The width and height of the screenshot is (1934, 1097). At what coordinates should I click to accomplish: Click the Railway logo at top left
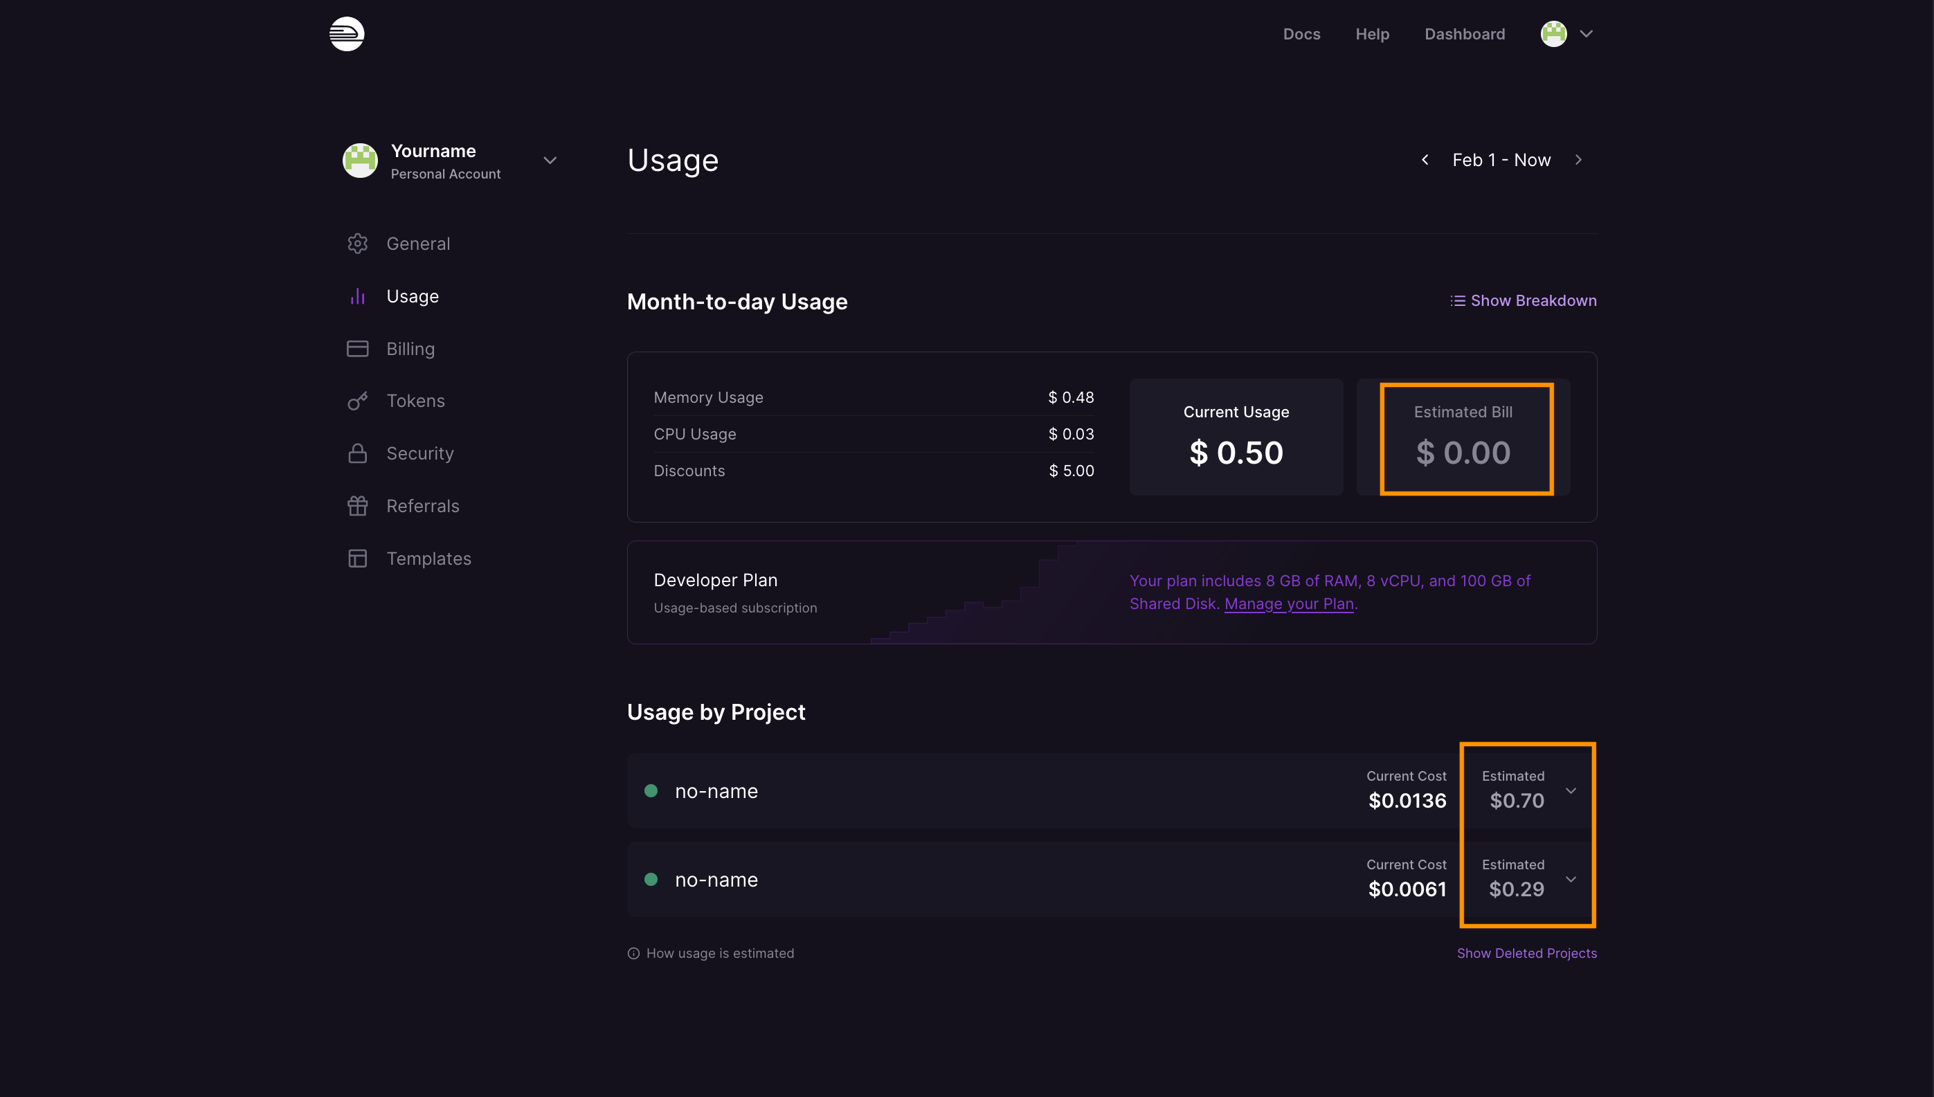[x=347, y=34]
